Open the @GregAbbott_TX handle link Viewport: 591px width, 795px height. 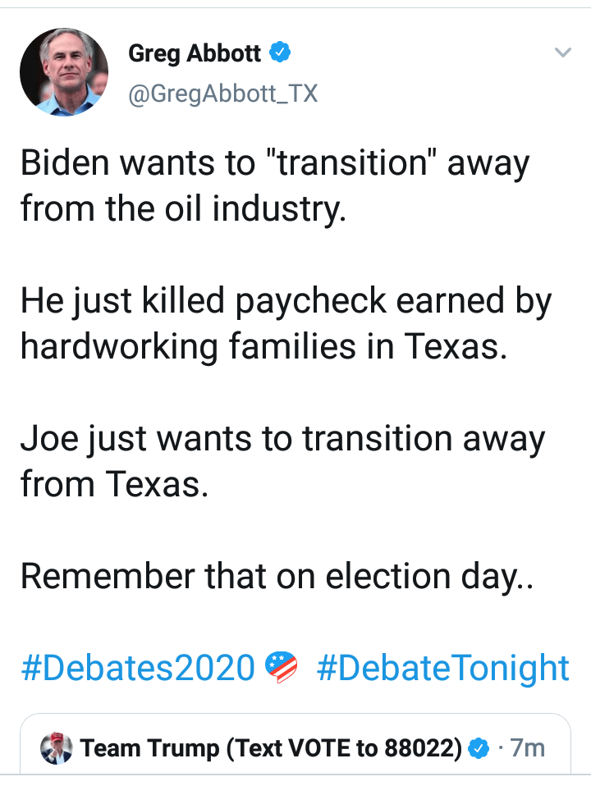[223, 94]
